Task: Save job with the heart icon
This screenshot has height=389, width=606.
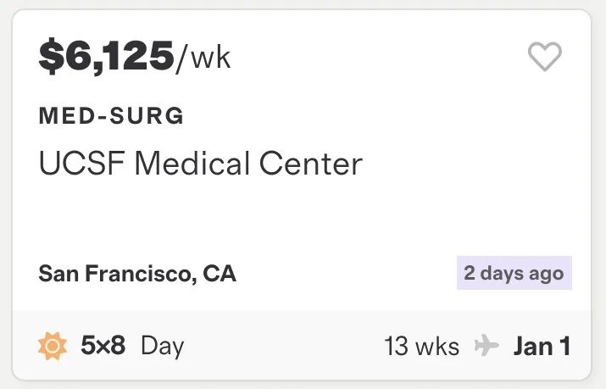Action: [544, 57]
